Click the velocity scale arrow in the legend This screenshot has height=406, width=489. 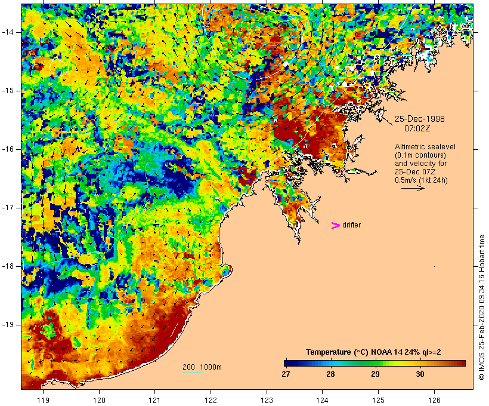(x=413, y=188)
